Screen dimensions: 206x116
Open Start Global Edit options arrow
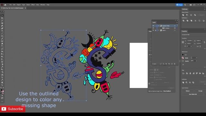point(205,94)
